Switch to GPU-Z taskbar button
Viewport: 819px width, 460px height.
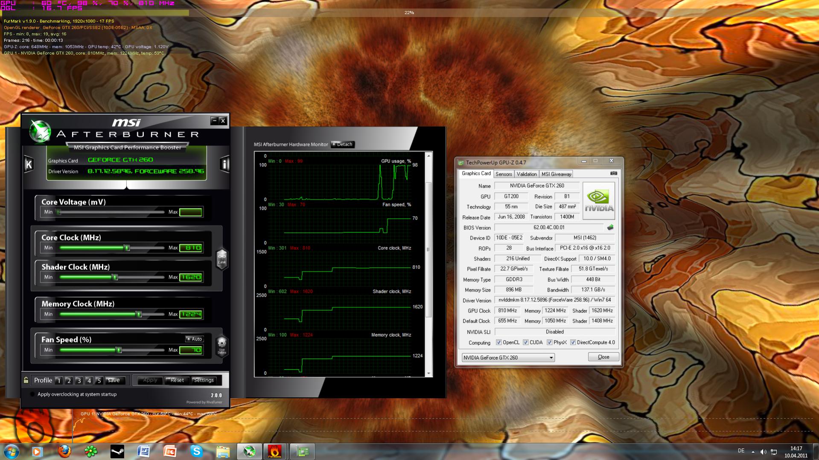click(302, 451)
